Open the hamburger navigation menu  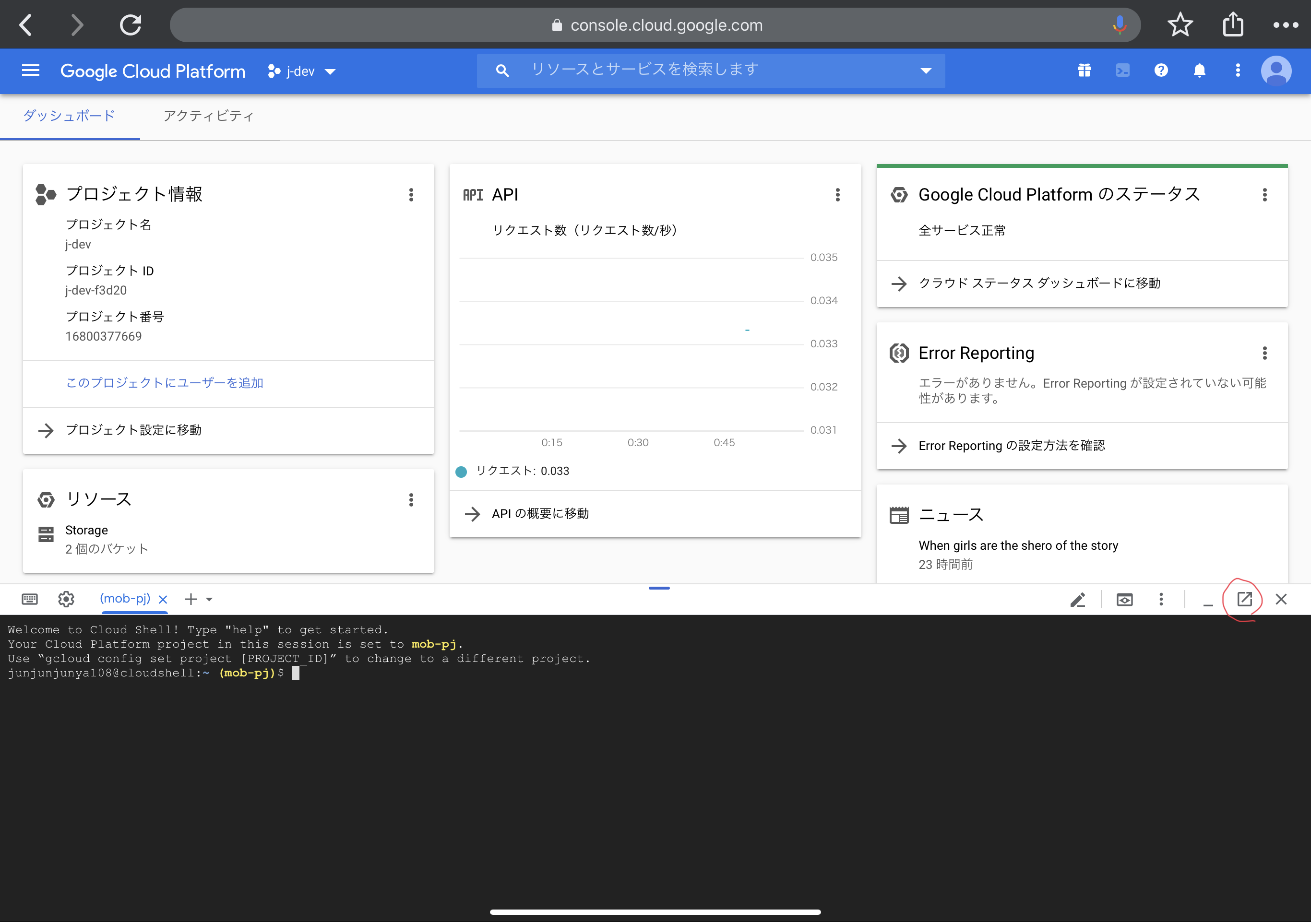point(30,71)
